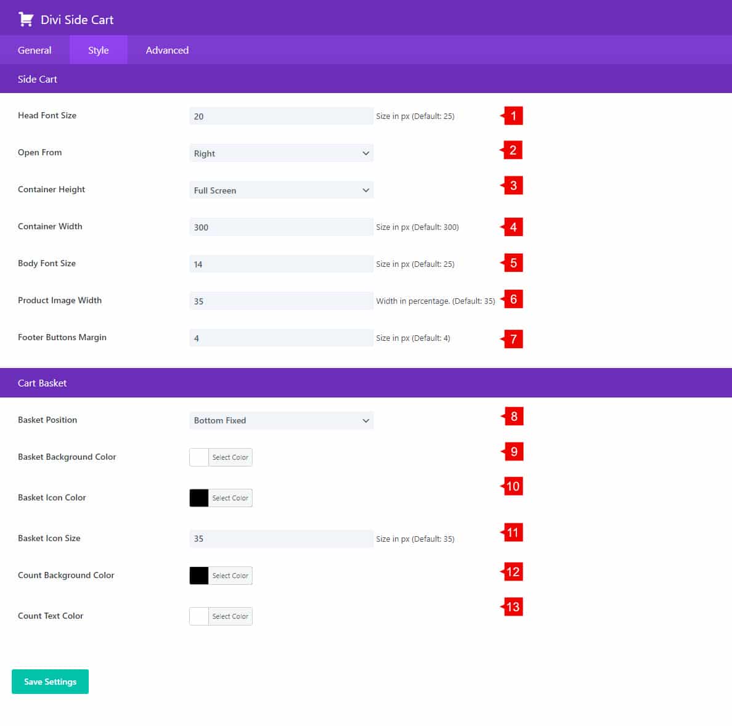Screen dimensions: 732x726
Task: Click the Save Settings button
Action: (50, 682)
